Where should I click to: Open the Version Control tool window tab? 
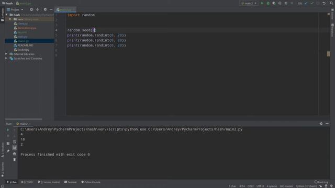(x=49, y=182)
